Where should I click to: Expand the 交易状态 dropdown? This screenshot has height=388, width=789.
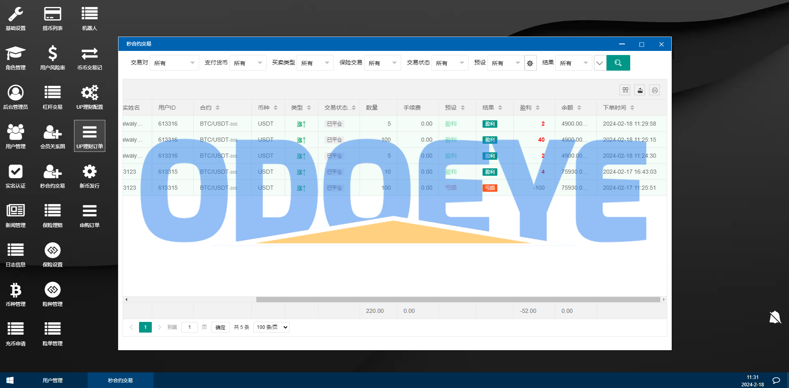click(x=450, y=63)
